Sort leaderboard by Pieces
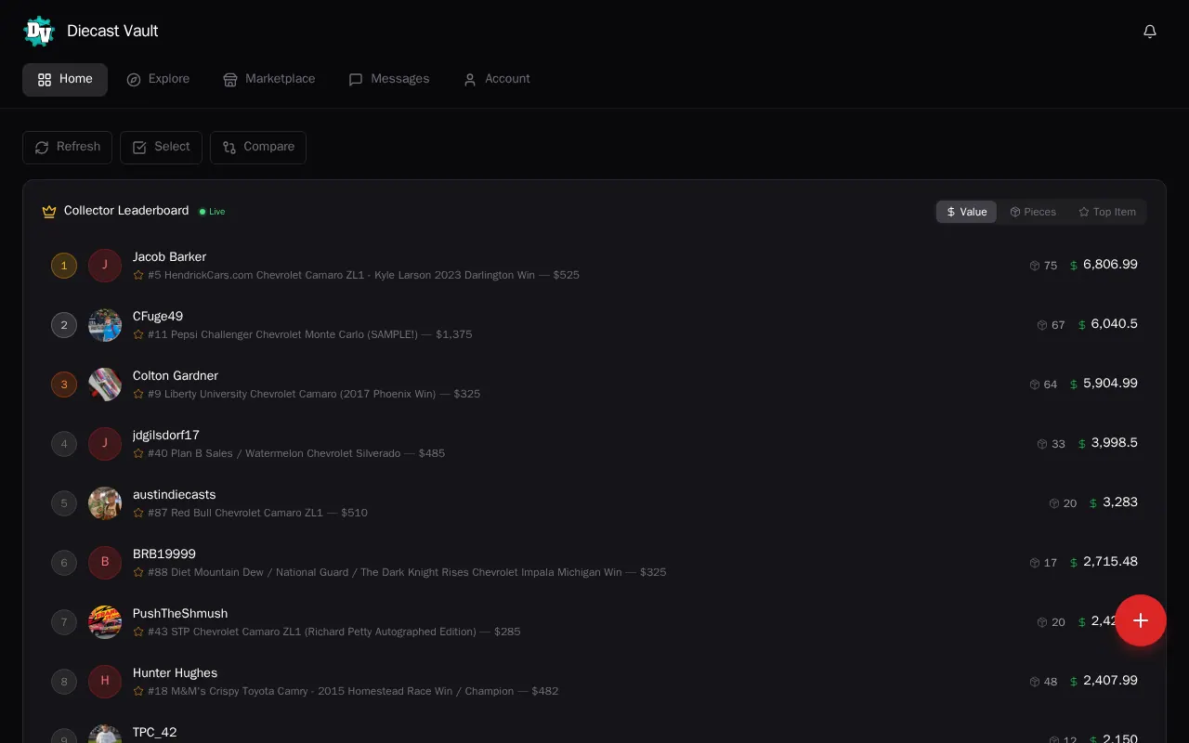Viewport: 1189px width, 743px height. tap(1033, 212)
